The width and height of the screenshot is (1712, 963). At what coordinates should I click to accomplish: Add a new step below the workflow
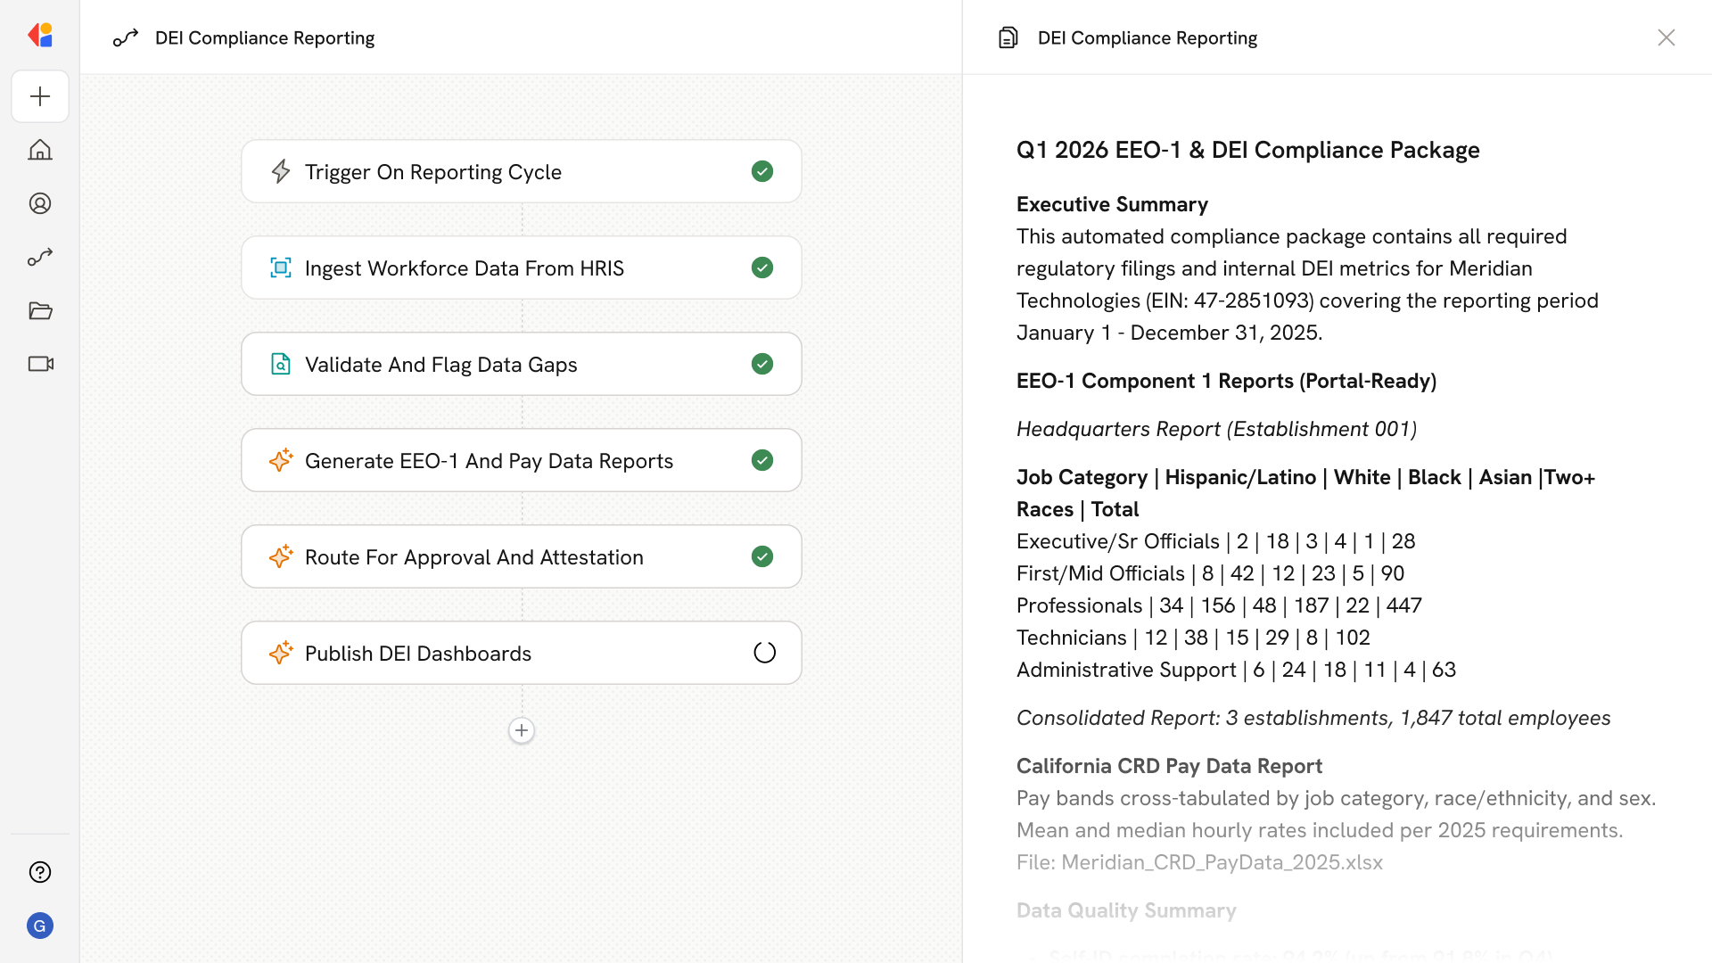[x=522, y=730]
